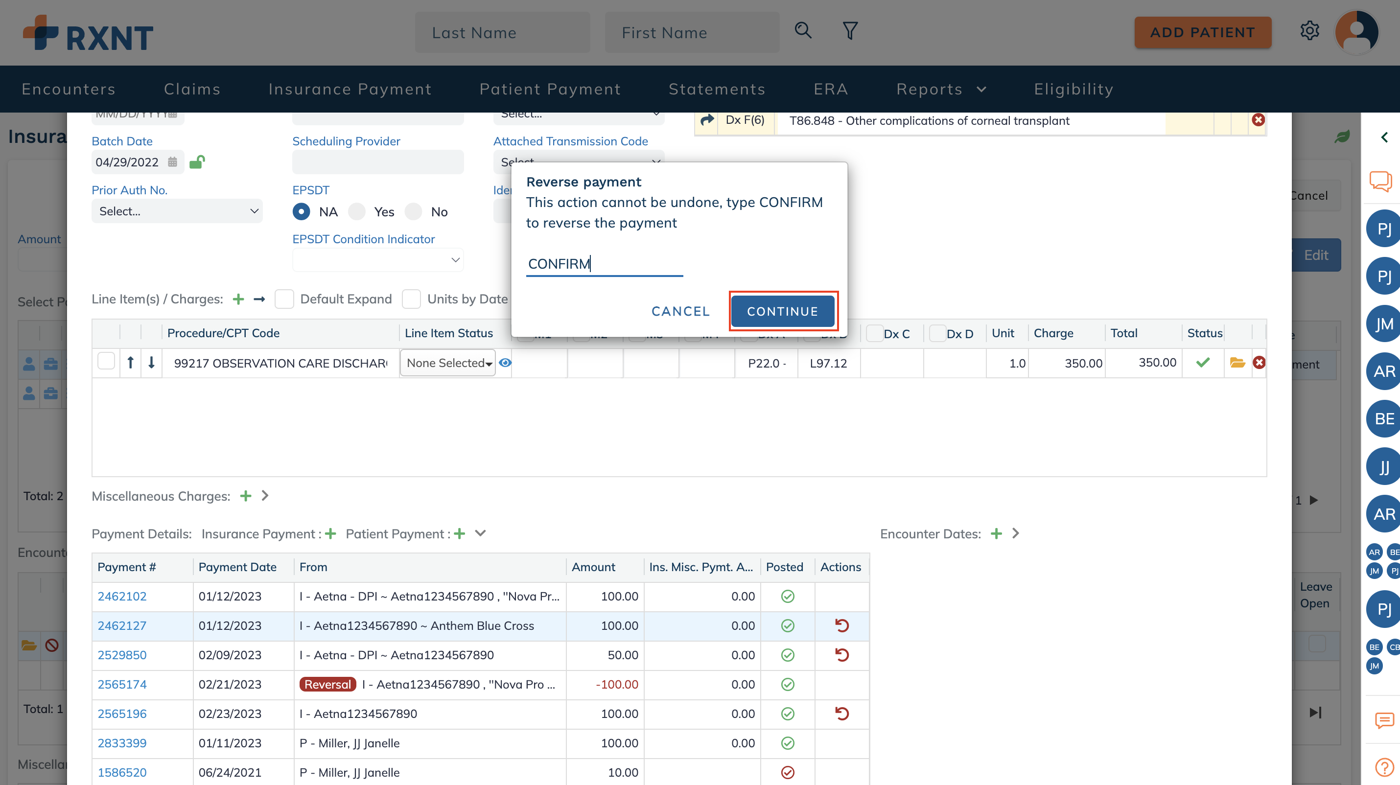The width and height of the screenshot is (1400, 785).
Task: Collapse the right sidebar chevron
Action: [1384, 138]
